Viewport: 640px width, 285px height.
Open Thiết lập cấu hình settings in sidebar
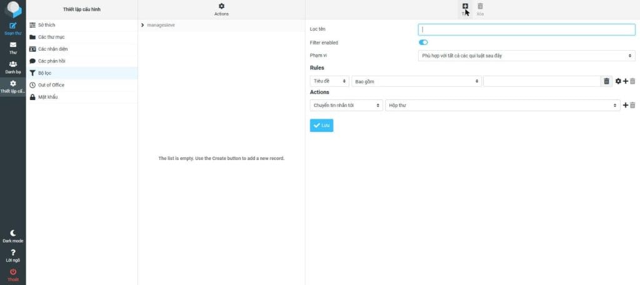tap(12, 86)
